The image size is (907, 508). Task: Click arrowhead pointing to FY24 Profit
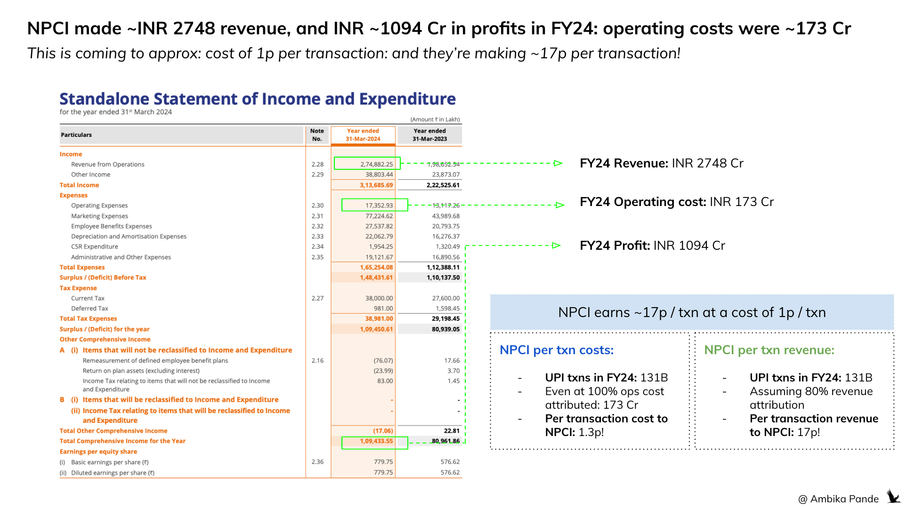click(556, 246)
